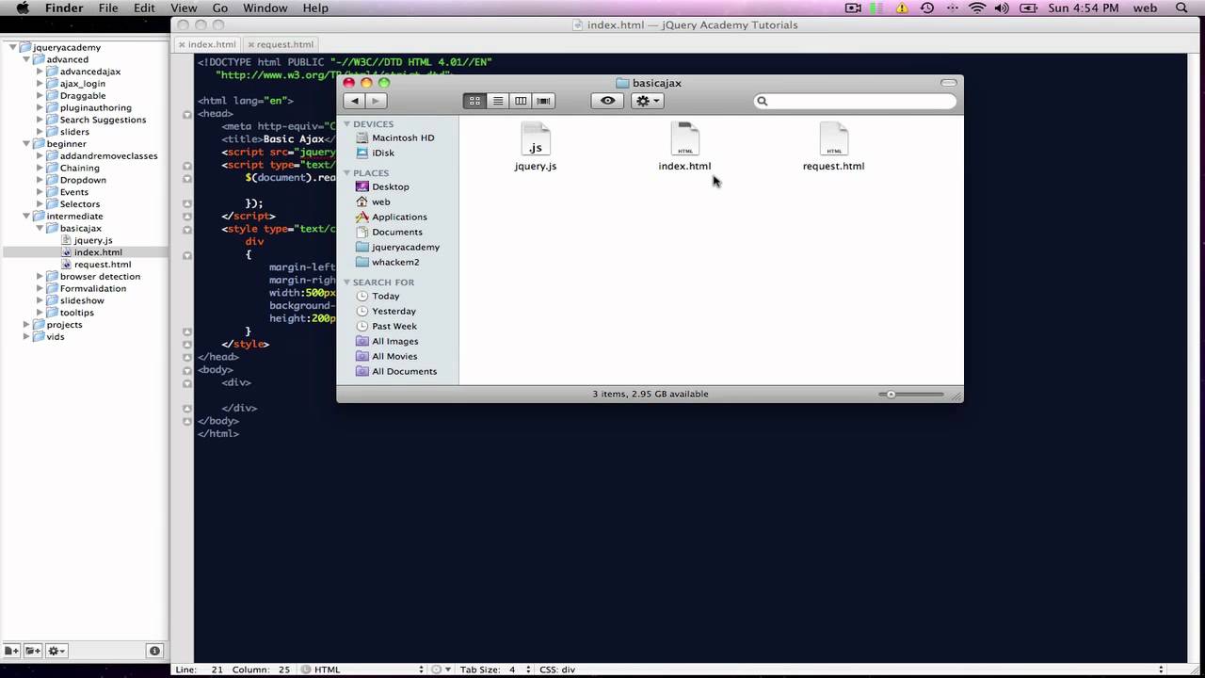
Task: Expand the vids folder in drawer
Action: [26, 337]
